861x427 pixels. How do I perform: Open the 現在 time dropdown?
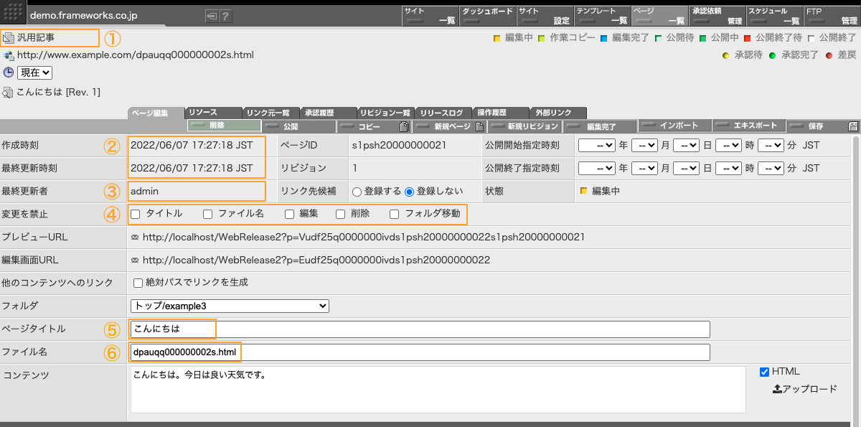click(x=34, y=72)
